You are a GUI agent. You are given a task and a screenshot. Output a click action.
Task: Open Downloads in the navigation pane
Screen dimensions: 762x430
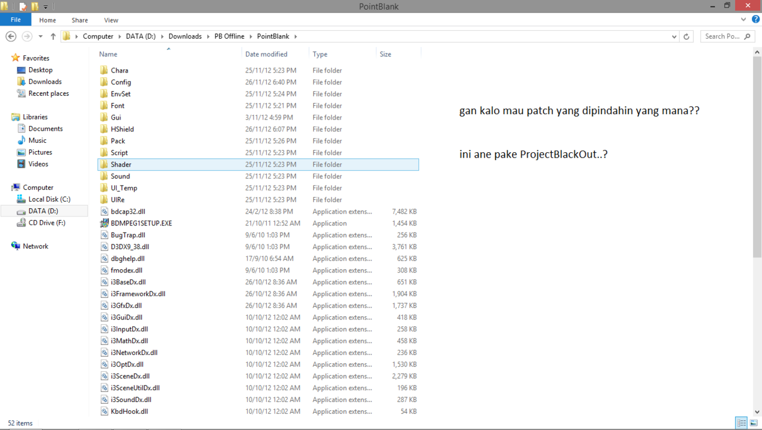coord(45,81)
